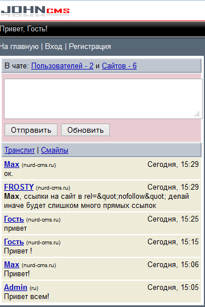Open Пользователей - 2 list
This screenshot has height=307, width=205.
tap(62, 66)
